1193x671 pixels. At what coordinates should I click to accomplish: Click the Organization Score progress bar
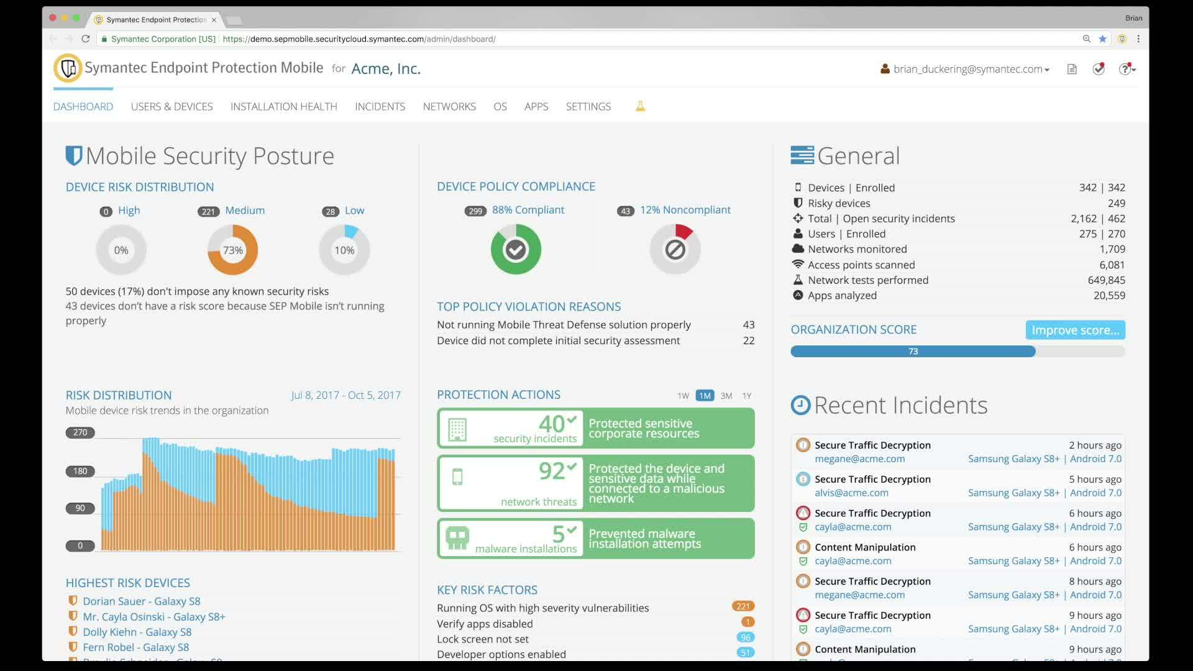pos(913,351)
